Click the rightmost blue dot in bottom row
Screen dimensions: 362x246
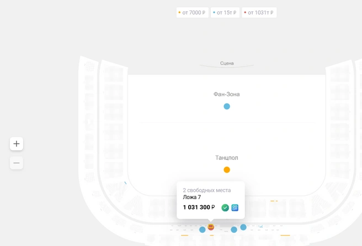pos(243,227)
